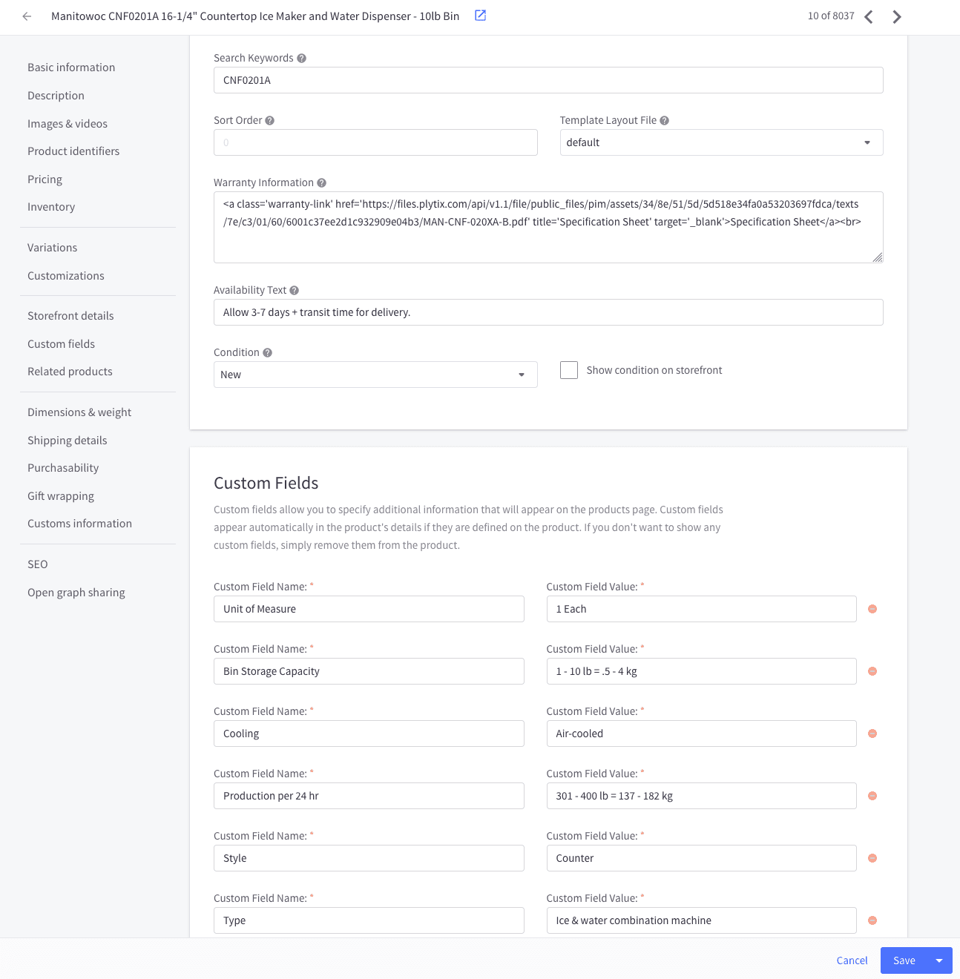
Task: Enable Show condition on storefront
Action: 569,369
